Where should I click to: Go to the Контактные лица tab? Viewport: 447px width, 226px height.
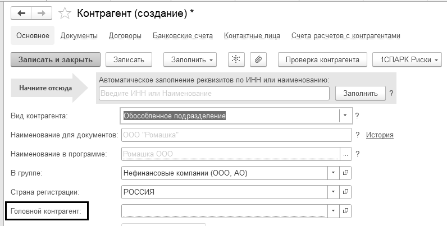(252, 36)
